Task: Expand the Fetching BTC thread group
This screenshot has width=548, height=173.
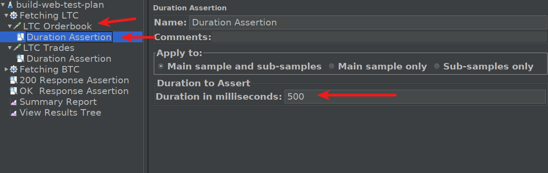Action: pos(6,69)
